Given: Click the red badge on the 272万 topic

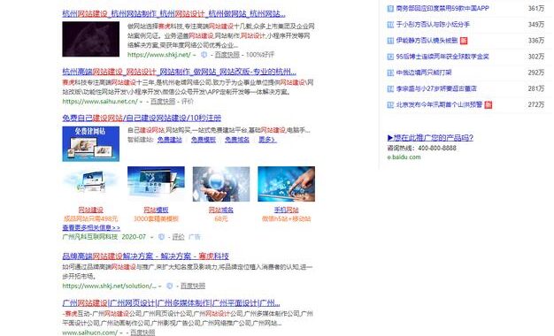Looking at the screenshot, I should click(488, 105).
